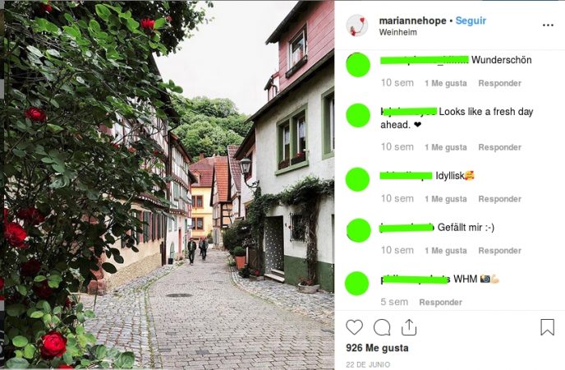
Task: Open the Weinheim location link
Action: pyautogui.click(x=397, y=32)
